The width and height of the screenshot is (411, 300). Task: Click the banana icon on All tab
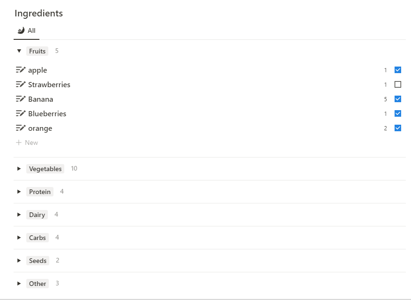(21, 31)
